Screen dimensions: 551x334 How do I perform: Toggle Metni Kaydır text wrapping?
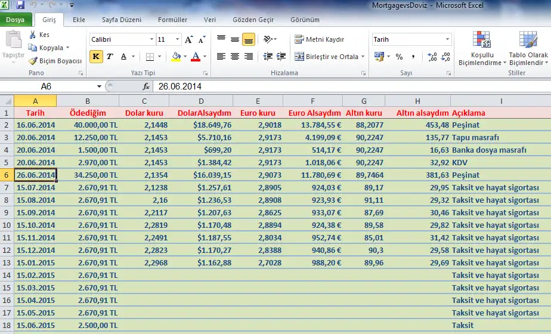[320, 39]
